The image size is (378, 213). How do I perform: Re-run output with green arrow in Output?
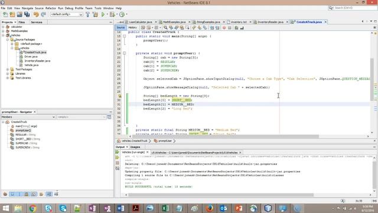[117, 152]
